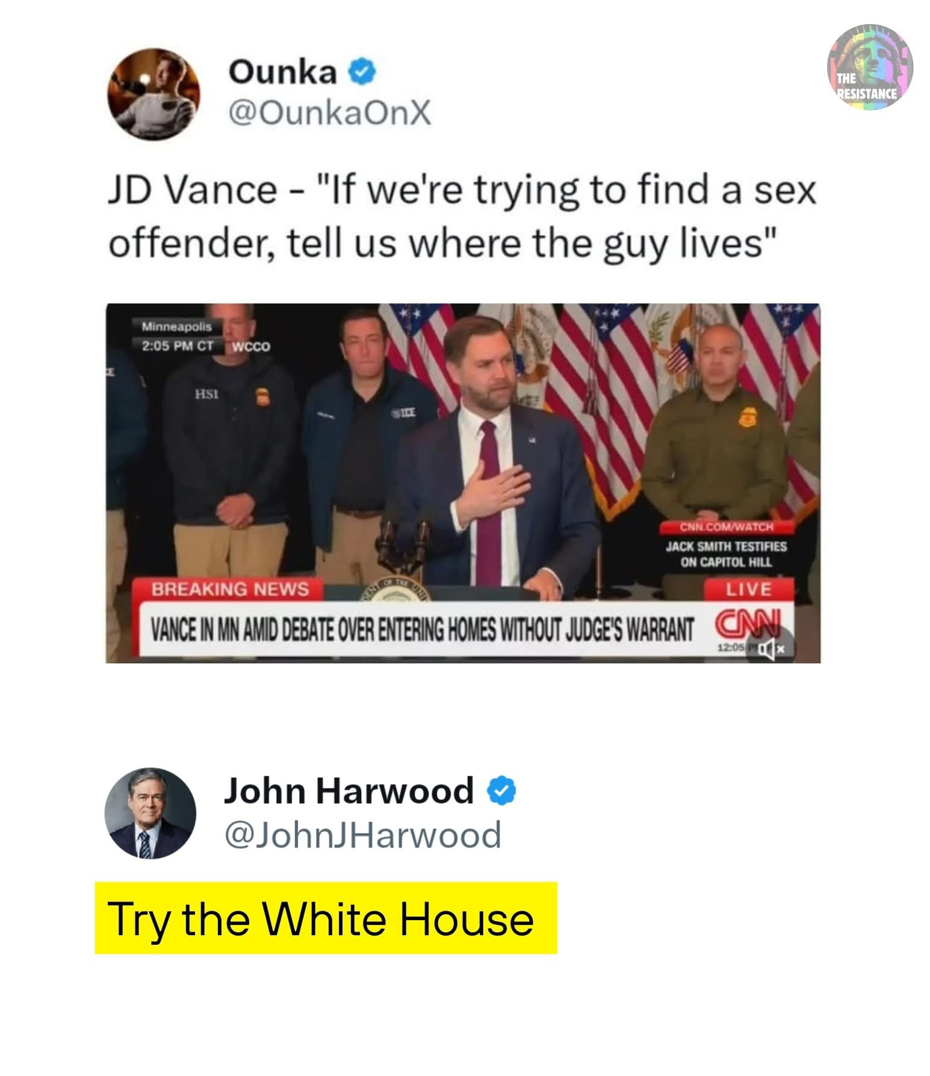Toggle the video mute speaker icon
This screenshot has width=930, height=1076.
(768, 649)
